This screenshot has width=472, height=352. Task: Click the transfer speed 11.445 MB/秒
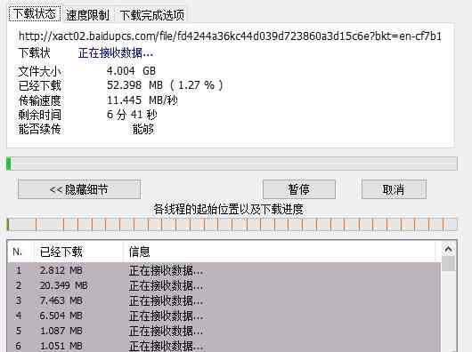[x=142, y=100]
